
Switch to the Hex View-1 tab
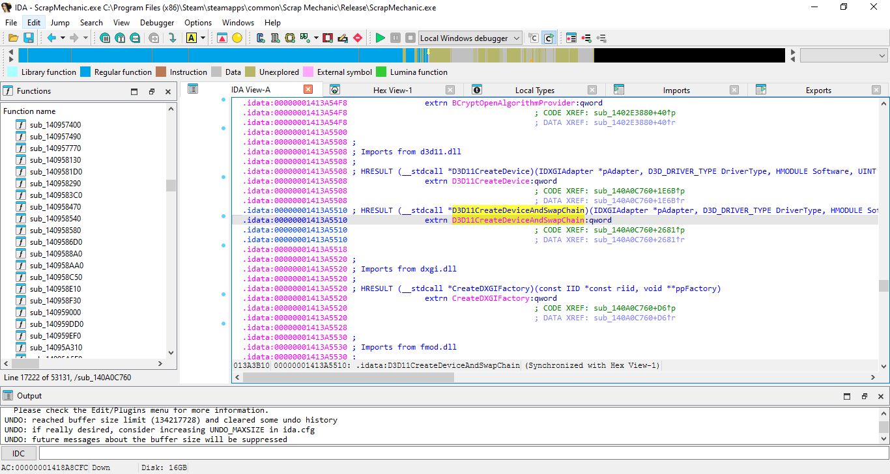[392, 90]
